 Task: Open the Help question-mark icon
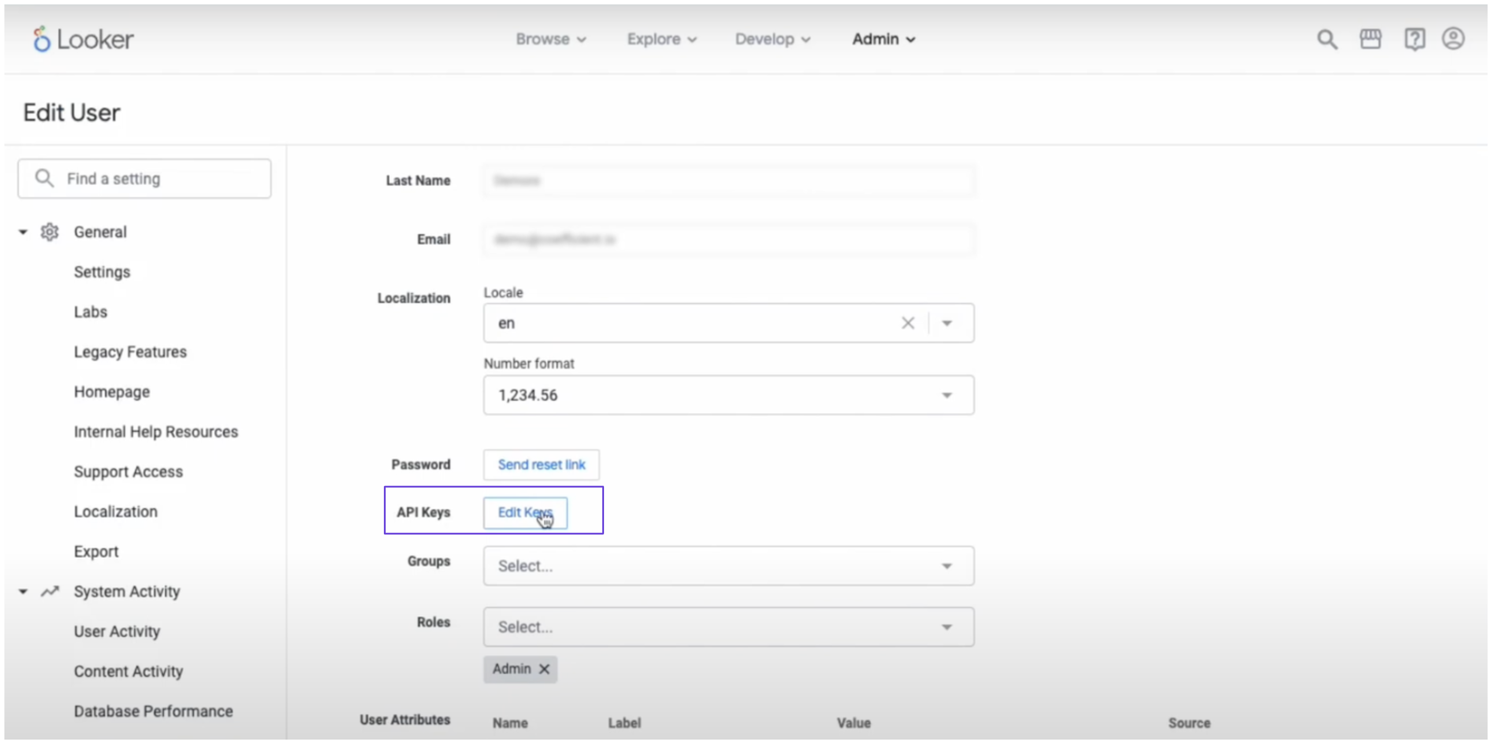1415,39
